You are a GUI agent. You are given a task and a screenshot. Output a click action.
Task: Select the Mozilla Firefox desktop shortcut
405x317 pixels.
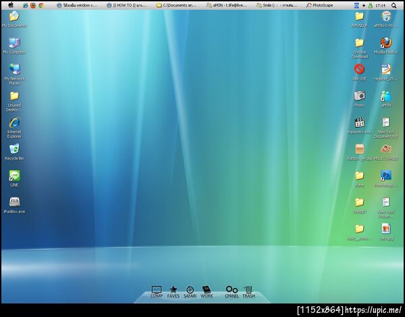tap(386, 46)
